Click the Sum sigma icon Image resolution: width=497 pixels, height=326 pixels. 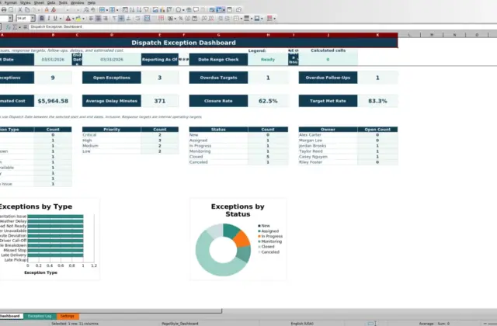(15, 27)
